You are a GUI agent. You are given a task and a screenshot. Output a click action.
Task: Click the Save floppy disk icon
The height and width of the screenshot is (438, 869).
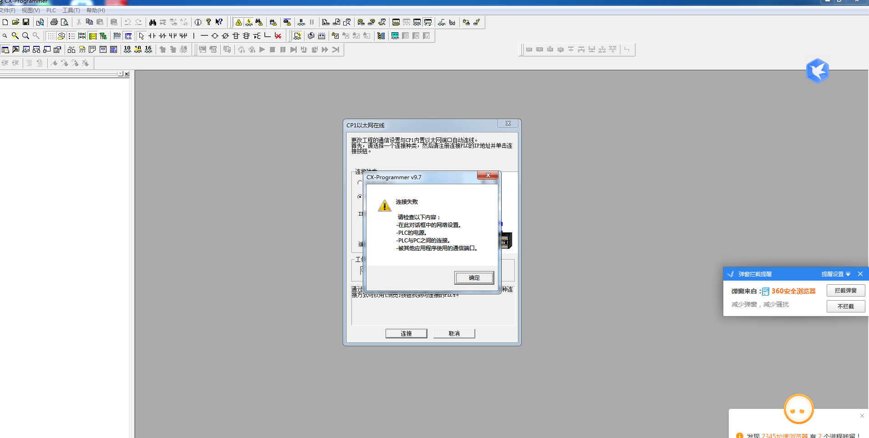point(26,22)
